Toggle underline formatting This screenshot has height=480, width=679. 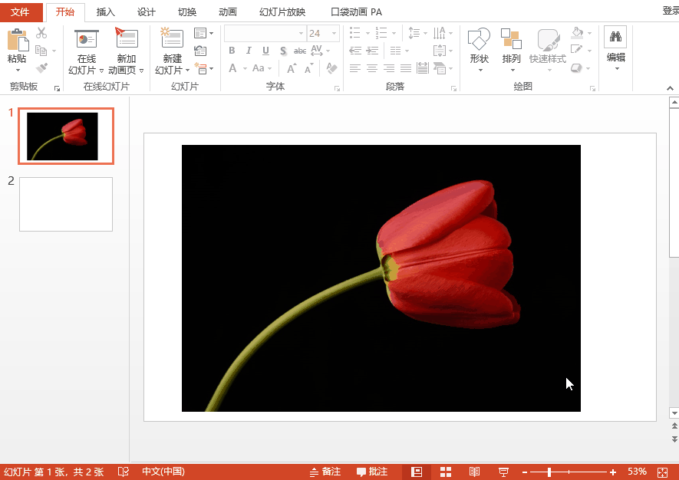tap(264, 50)
